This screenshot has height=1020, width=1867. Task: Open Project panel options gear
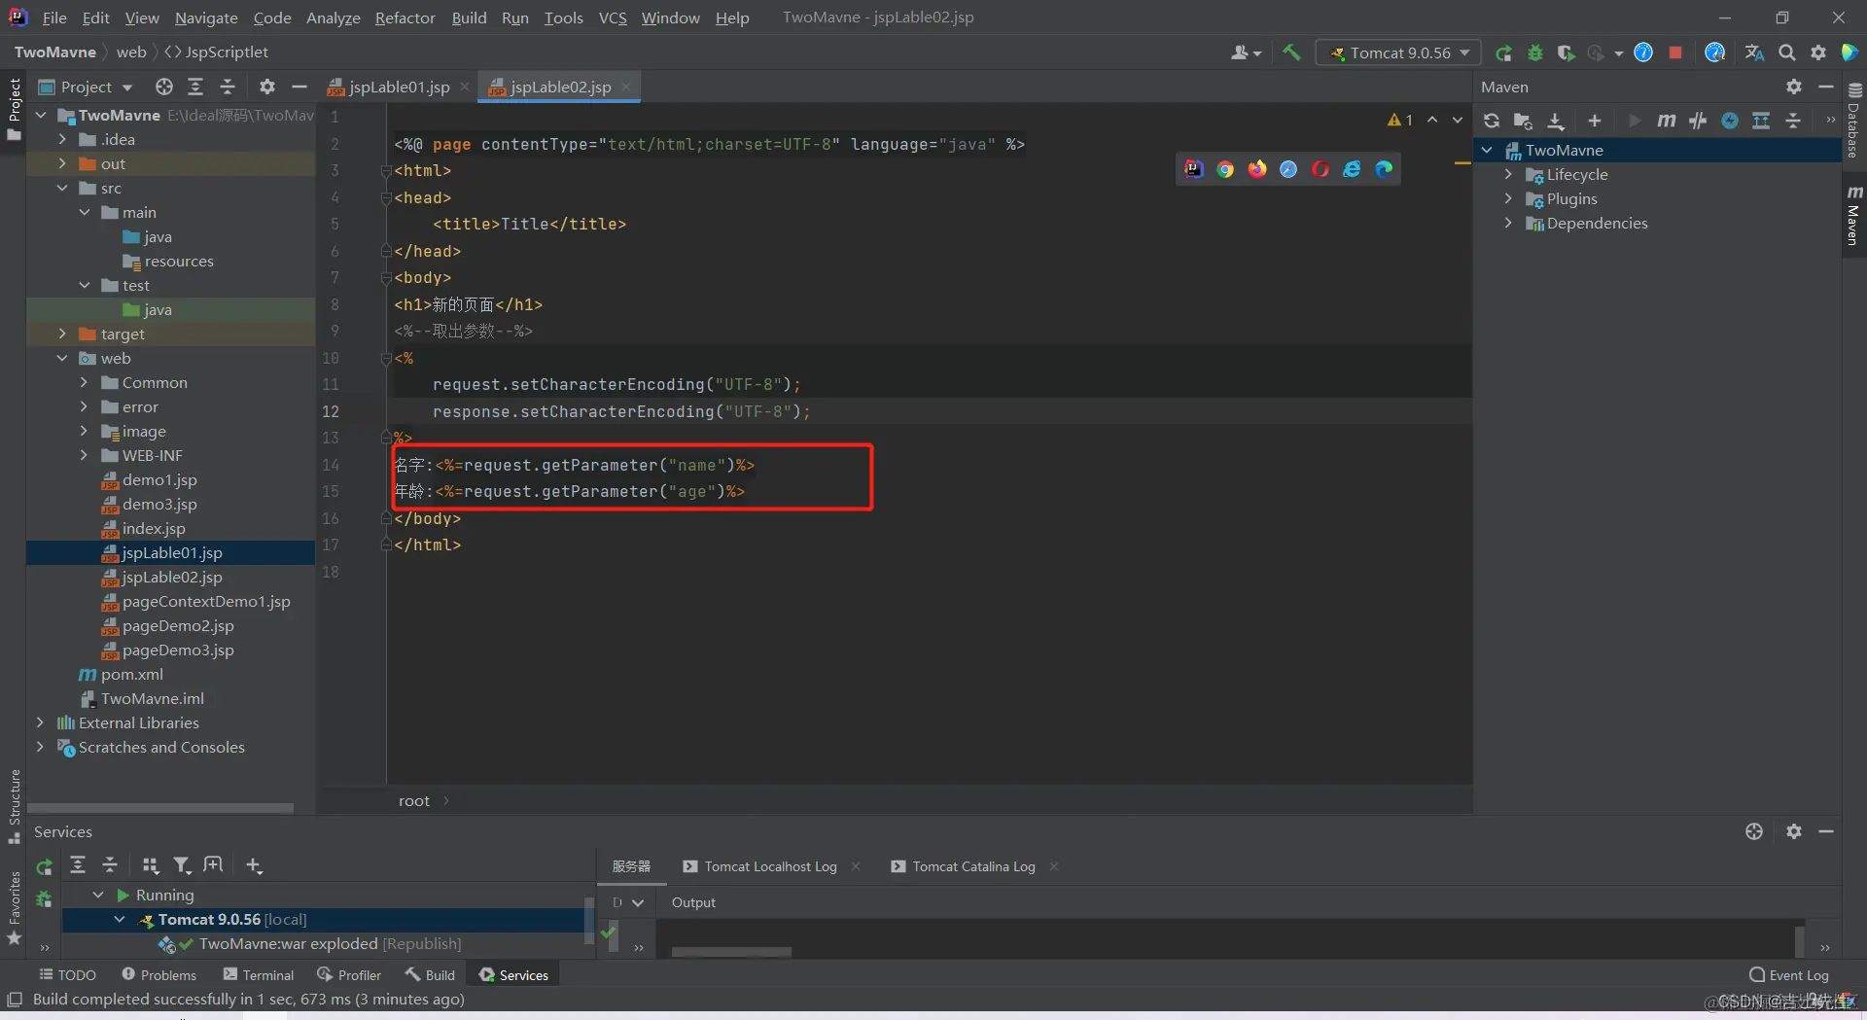click(x=267, y=87)
